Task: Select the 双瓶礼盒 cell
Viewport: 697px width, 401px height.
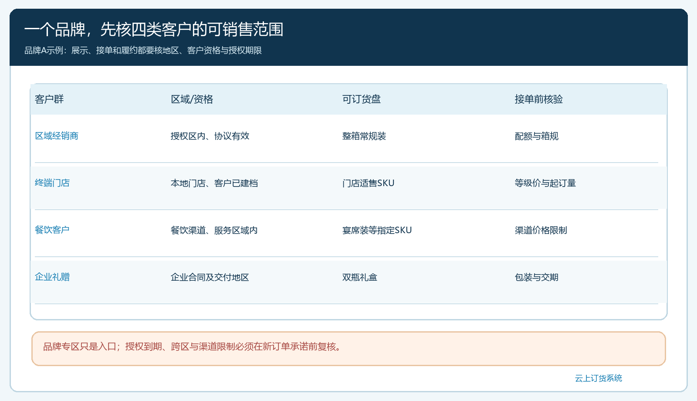Action: [360, 277]
